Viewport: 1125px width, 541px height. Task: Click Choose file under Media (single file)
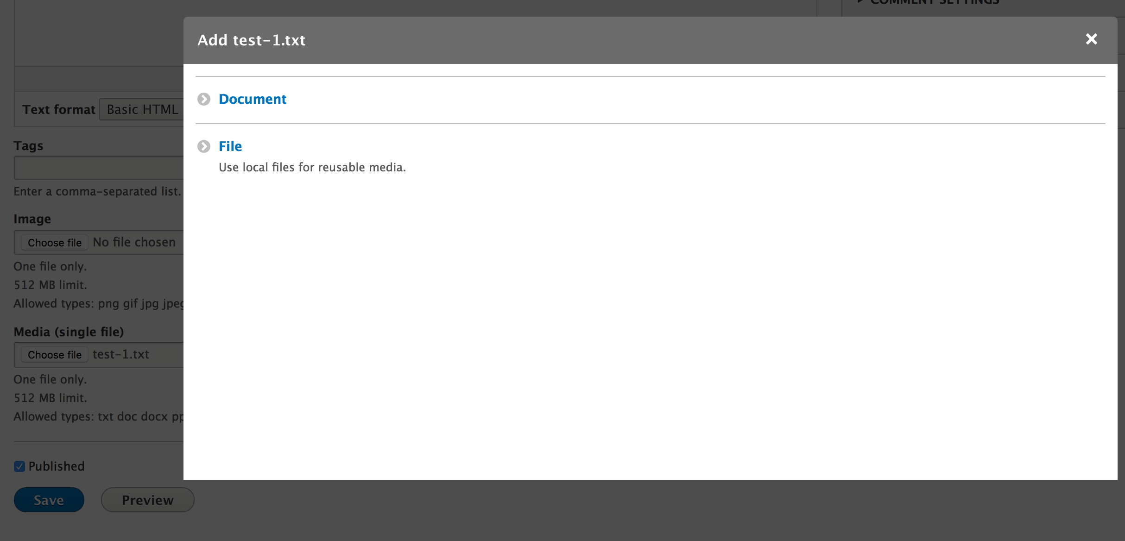coord(55,355)
